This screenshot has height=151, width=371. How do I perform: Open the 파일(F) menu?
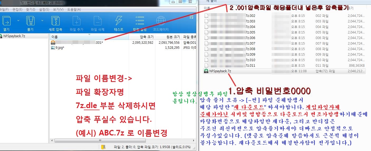[4, 9]
